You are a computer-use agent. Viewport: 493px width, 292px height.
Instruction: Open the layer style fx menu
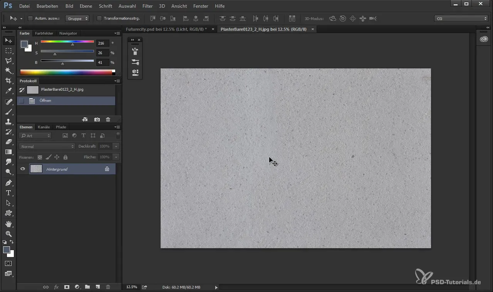[56, 287]
